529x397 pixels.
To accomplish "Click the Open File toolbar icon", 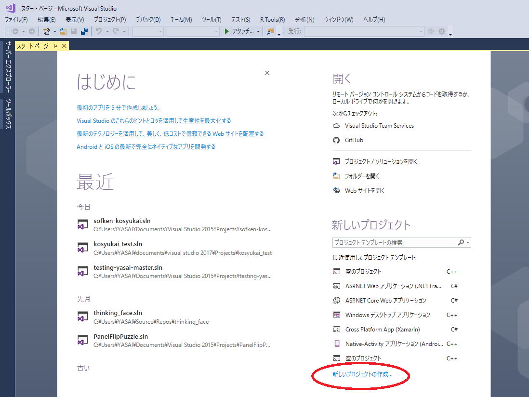I will point(63,31).
